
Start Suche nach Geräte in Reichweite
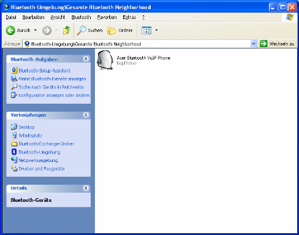click(51, 87)
